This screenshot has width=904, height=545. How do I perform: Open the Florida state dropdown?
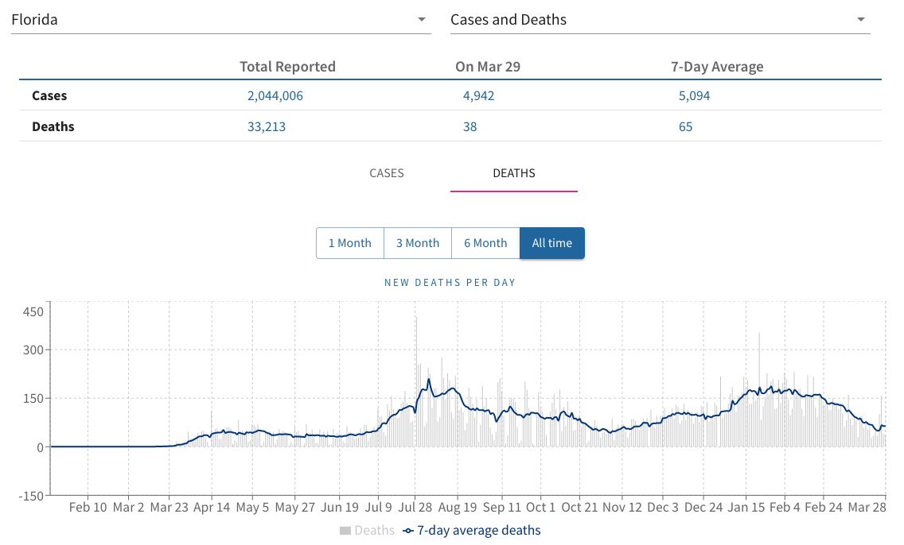click(220, 20)
